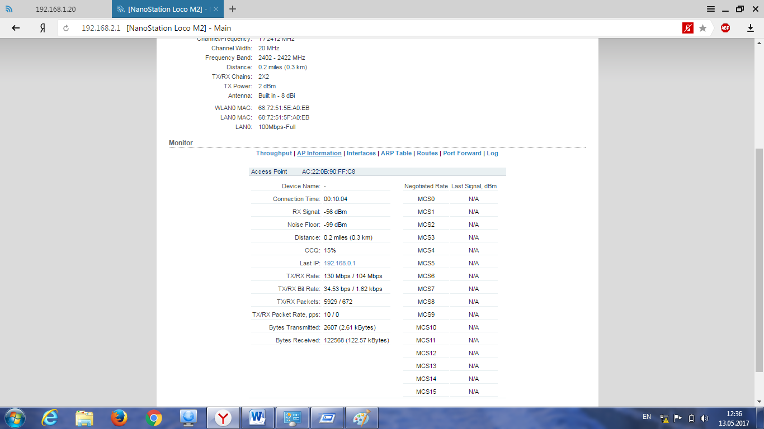Click the Last Signal, dBm column header
Image resolution: width=764 pixels, height=429 pixels.
coord(474,186)
